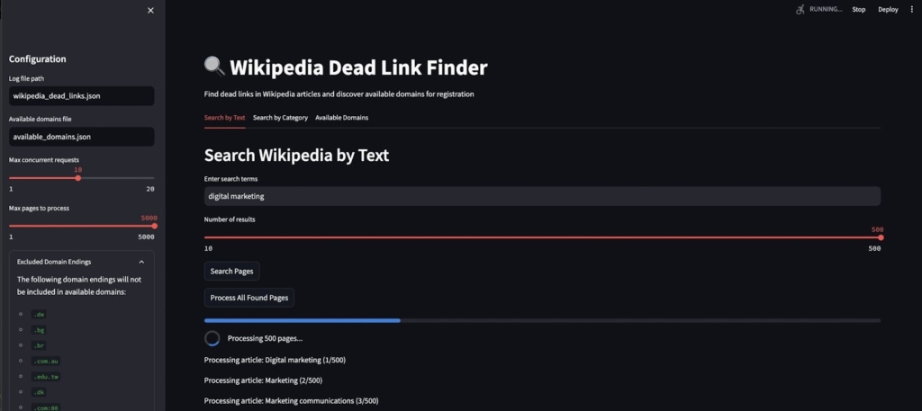Image resolution: width=922 pixels, height=411 pixels.
Task: Close the sidebar with the X icon
Action: tap(150, 10)
